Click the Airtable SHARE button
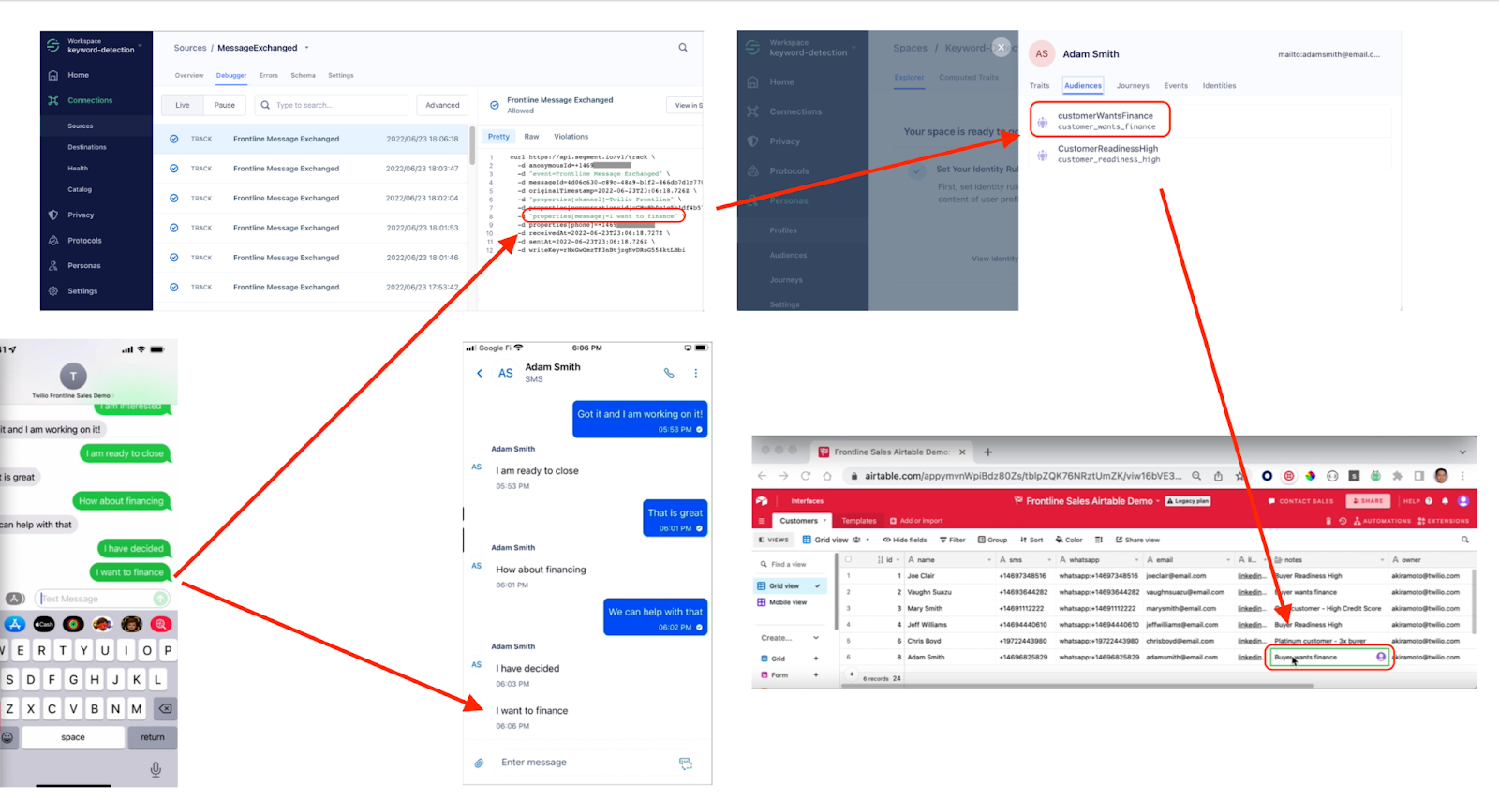 (1368, 501)
